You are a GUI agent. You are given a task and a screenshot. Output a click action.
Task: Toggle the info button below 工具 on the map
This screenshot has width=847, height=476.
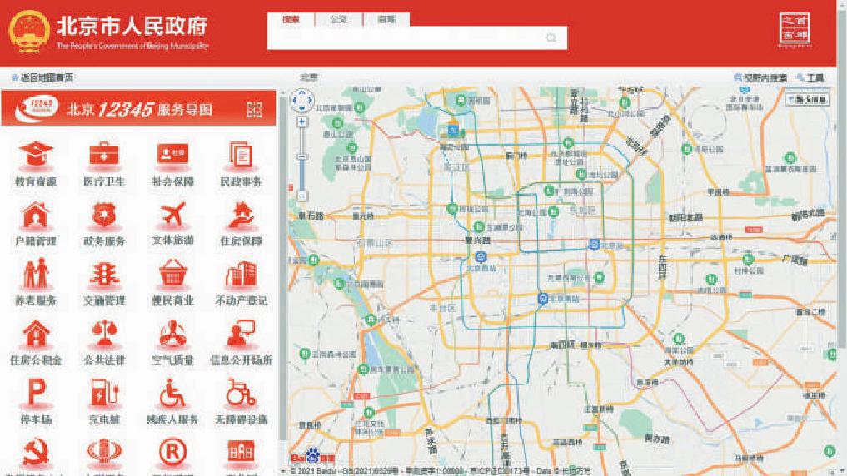pos(807,99)
